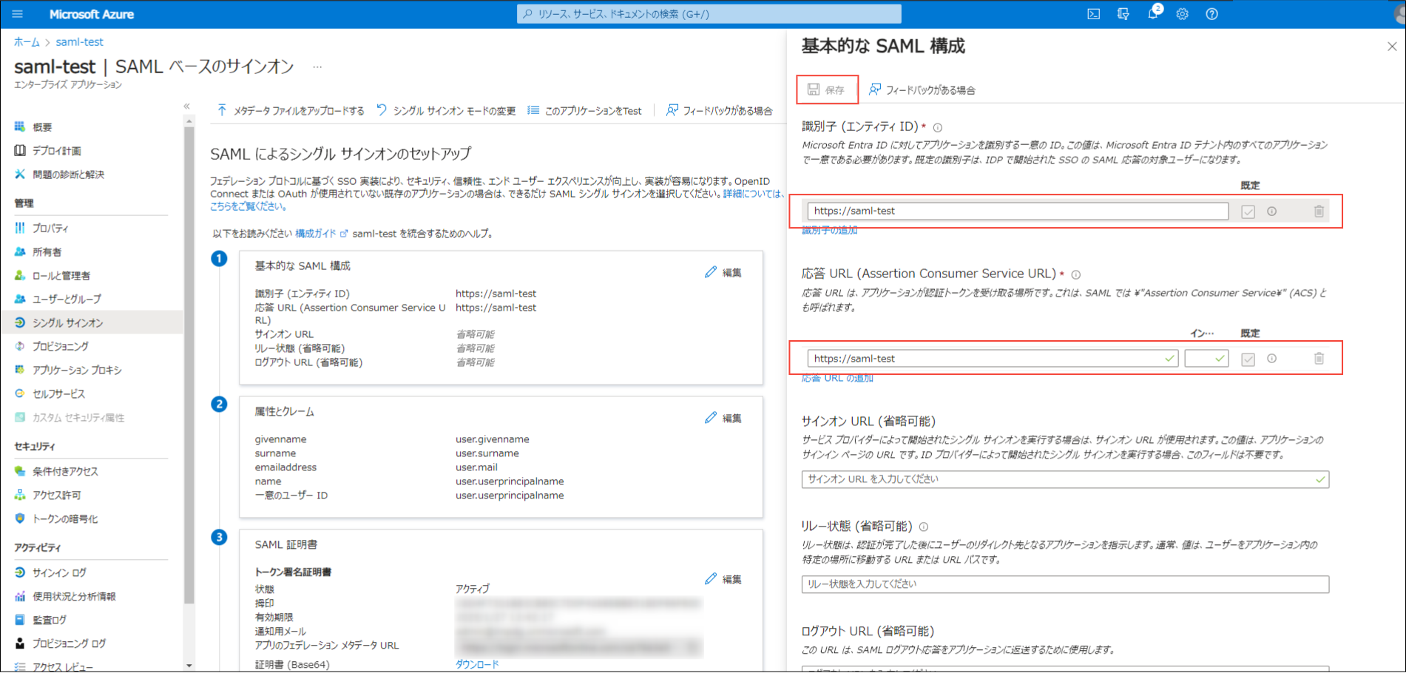Open the notifications bell
1406x673 pixels.
point(1152,14)
